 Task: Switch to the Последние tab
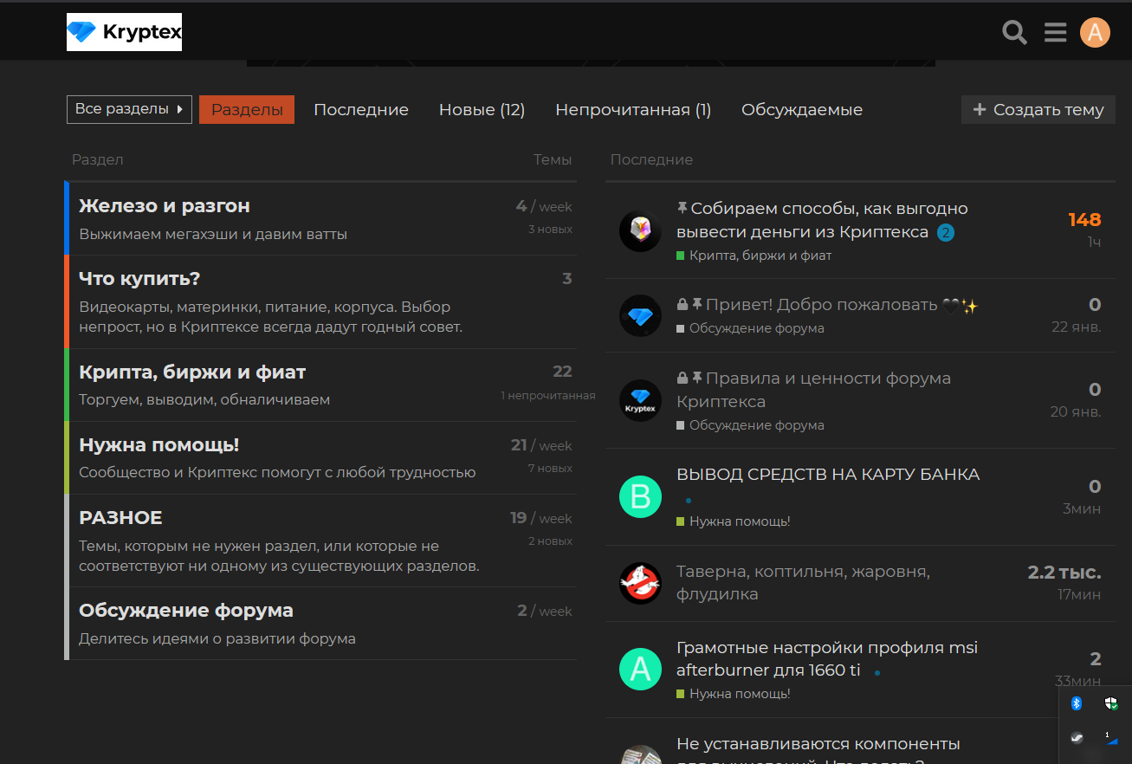pos(361,109)
